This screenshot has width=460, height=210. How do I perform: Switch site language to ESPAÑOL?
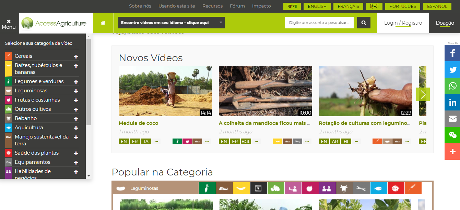click(x=437, y=6)
